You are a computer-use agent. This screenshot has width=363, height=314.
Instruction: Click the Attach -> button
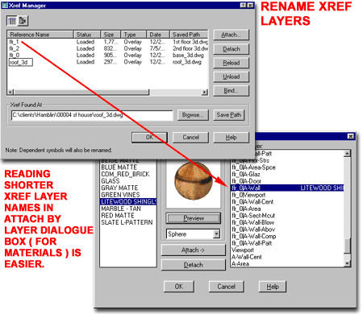(193, 250)
